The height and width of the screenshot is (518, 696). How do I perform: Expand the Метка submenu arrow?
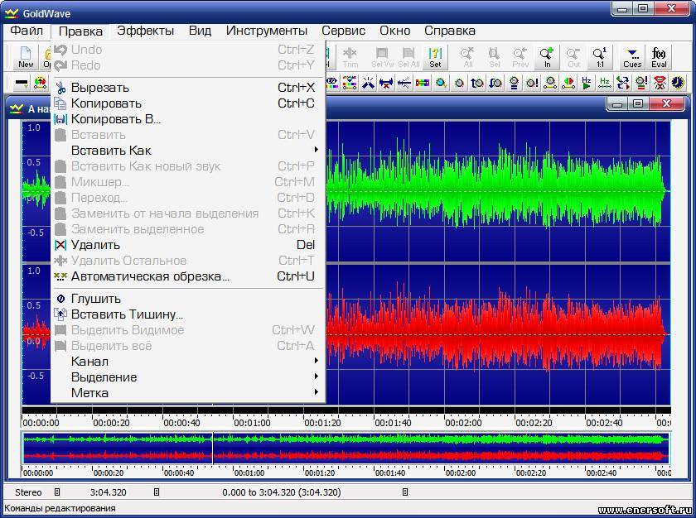pyautogui.click(x=316, y=392)
